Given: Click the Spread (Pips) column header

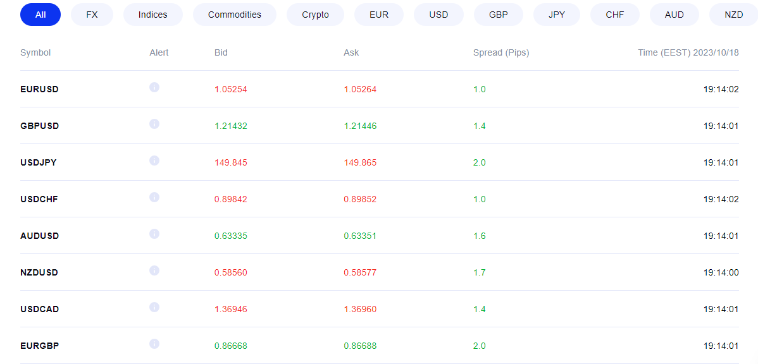Looking at the screenshot, I should pyautogui.click(x=501, y=52).
